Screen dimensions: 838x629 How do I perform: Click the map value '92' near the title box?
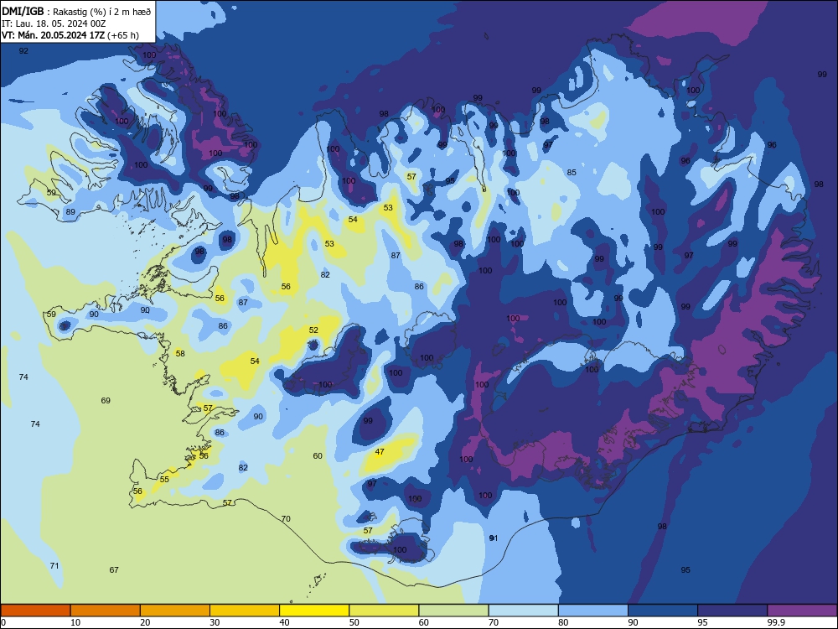[x=23, y=51]
